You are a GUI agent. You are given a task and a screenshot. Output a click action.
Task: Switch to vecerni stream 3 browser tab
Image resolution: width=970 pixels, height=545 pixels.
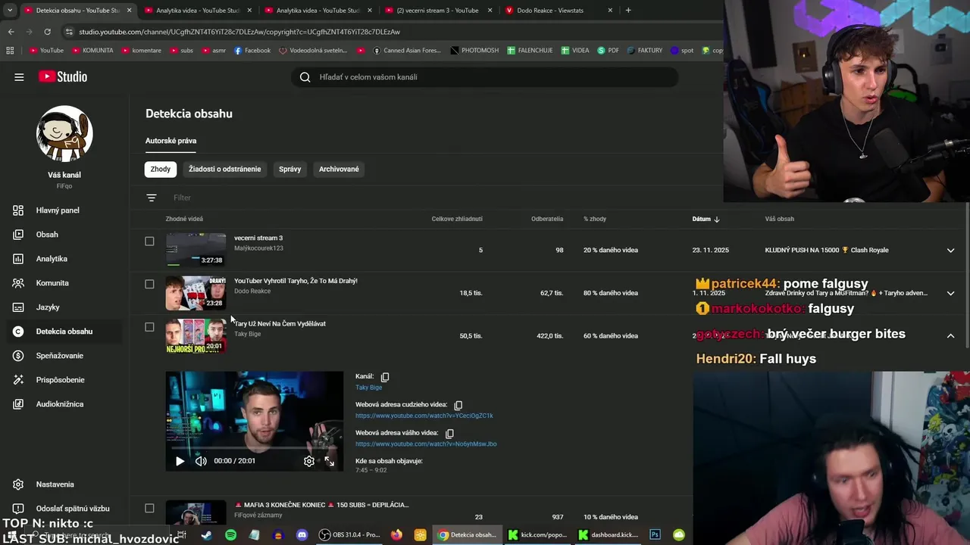[437, 11]
